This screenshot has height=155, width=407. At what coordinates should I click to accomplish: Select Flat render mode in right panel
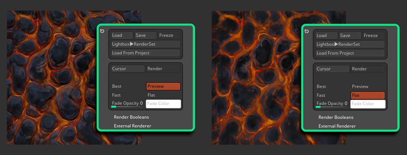point(368,95)
